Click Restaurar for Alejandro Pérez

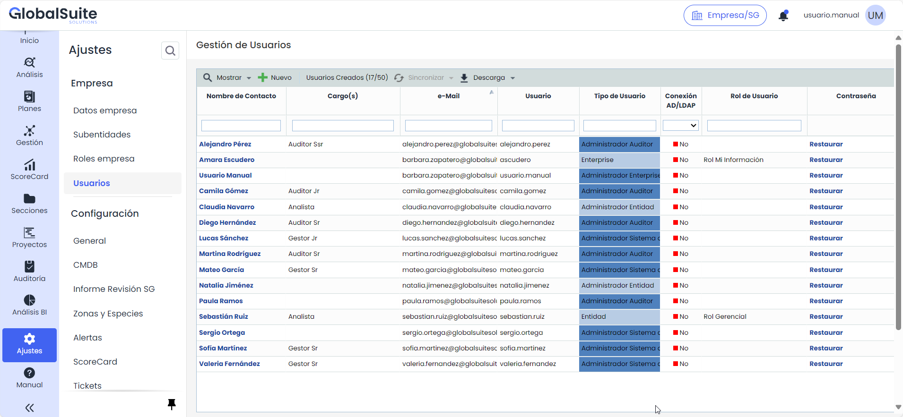(825, 144)
